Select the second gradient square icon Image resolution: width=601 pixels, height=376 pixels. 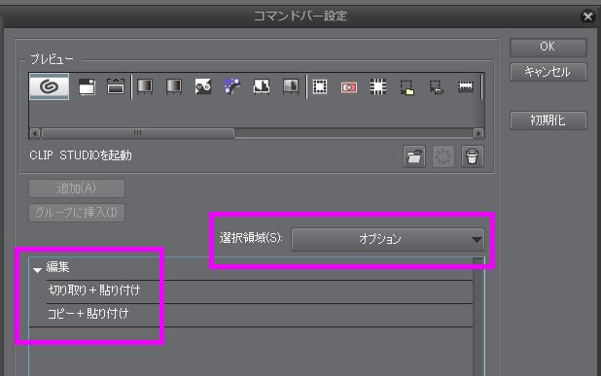point(174,86)
